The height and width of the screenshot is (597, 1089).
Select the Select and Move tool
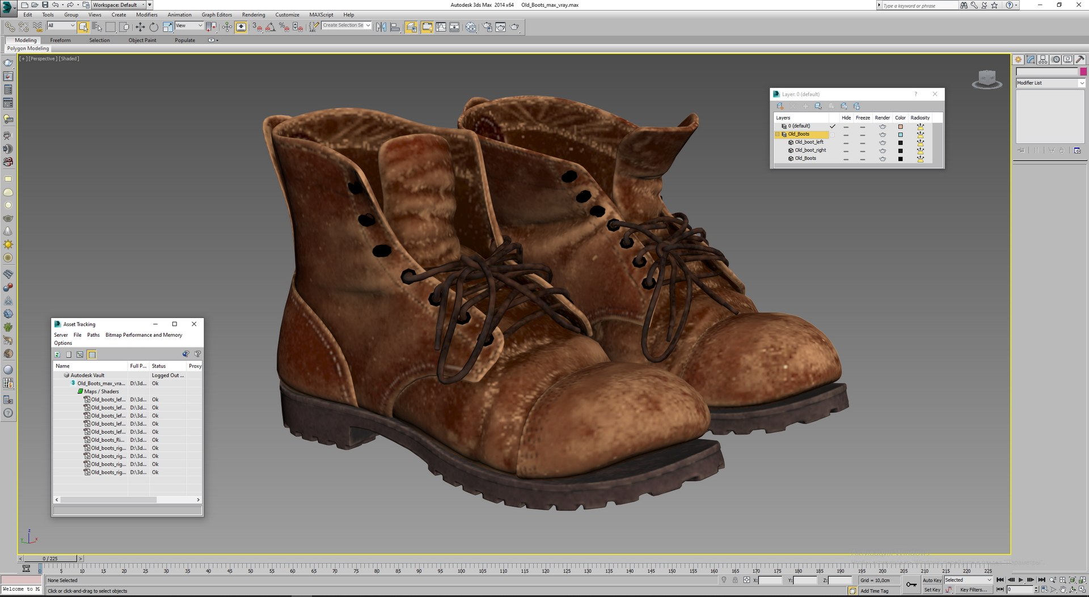tap(140, 27)
